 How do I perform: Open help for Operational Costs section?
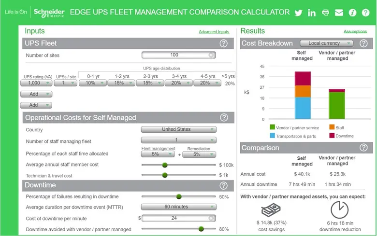pyautogui.click(x=224, y=117)
